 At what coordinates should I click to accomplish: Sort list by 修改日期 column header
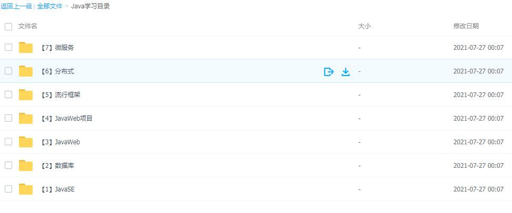pyautogui.click(x=466, y=26)
